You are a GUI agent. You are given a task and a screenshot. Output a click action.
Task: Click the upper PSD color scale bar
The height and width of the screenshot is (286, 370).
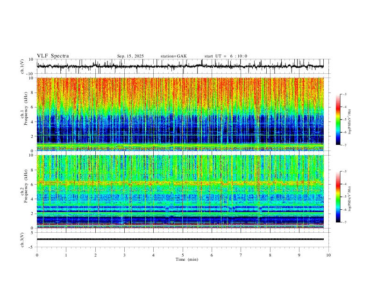[x=338, y=120]
